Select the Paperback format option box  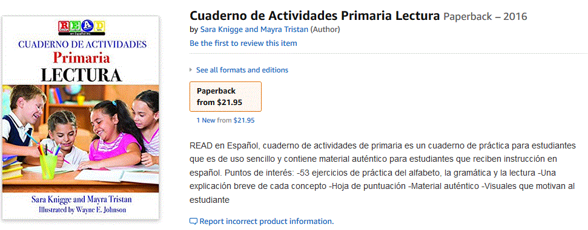coord(225,97)
